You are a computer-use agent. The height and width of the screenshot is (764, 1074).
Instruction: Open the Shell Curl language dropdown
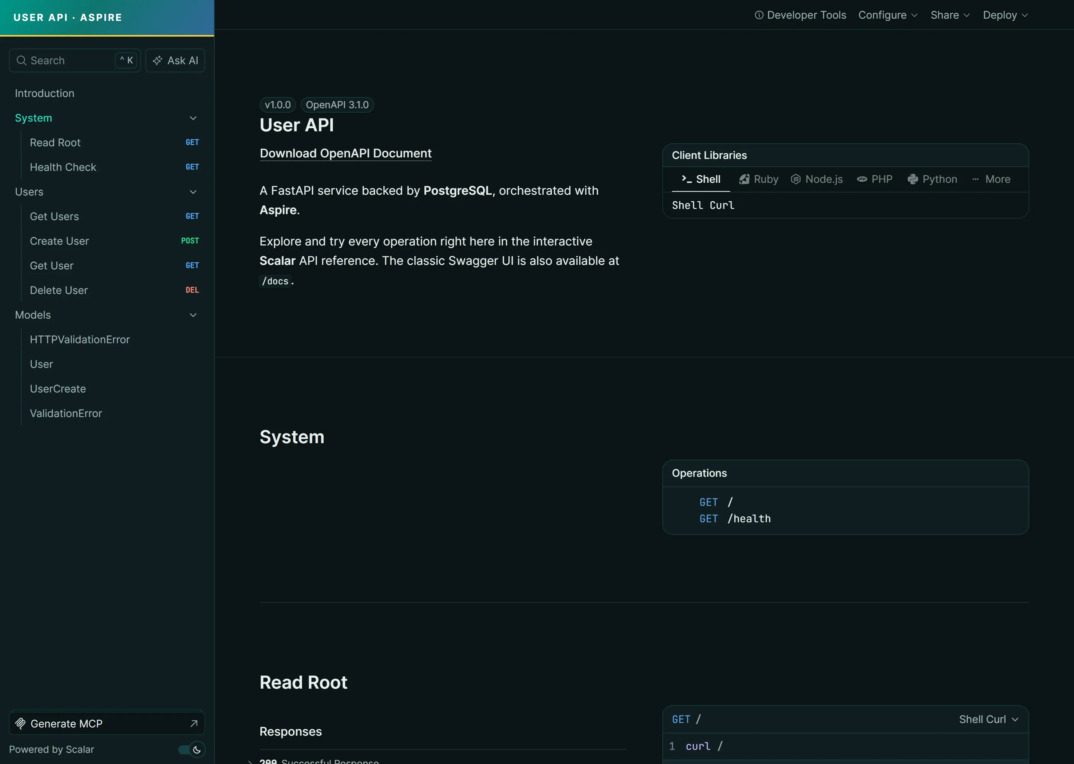pyautogui.click(x=989, y=719)
